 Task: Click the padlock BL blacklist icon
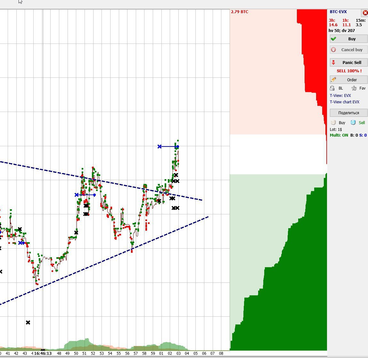tap(332, 88)
